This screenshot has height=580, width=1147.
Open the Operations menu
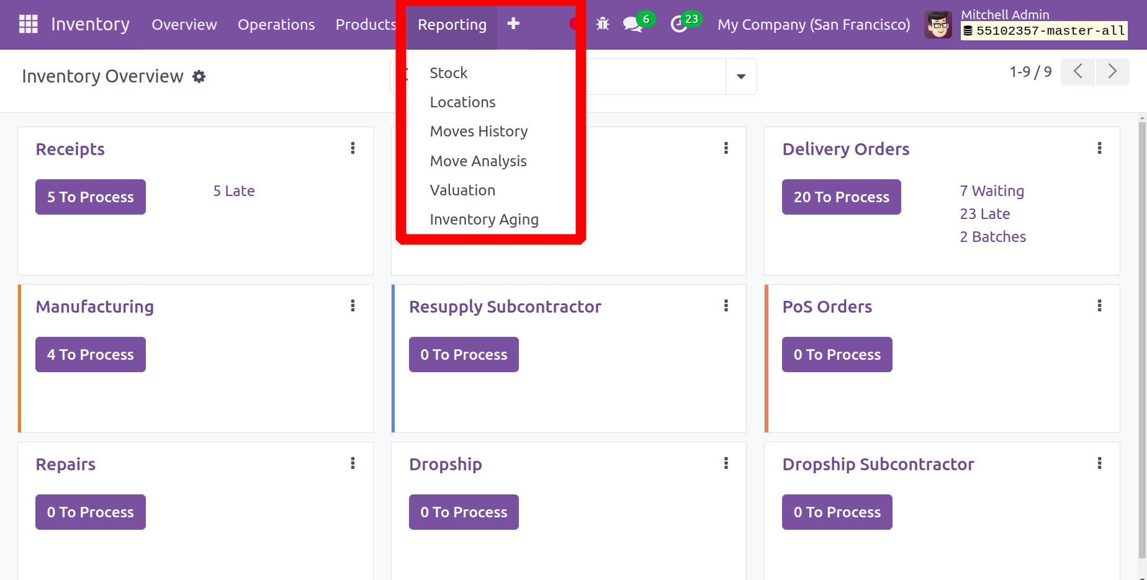276,25
